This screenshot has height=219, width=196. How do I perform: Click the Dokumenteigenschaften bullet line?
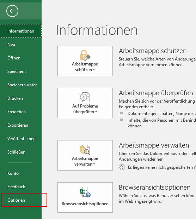pyautogui.click(x=162, y=114)
